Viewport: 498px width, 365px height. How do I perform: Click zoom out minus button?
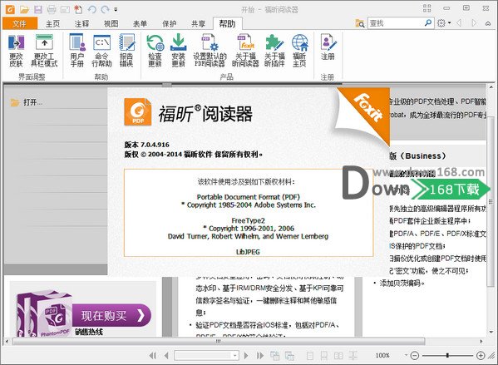tap(415, 356)
